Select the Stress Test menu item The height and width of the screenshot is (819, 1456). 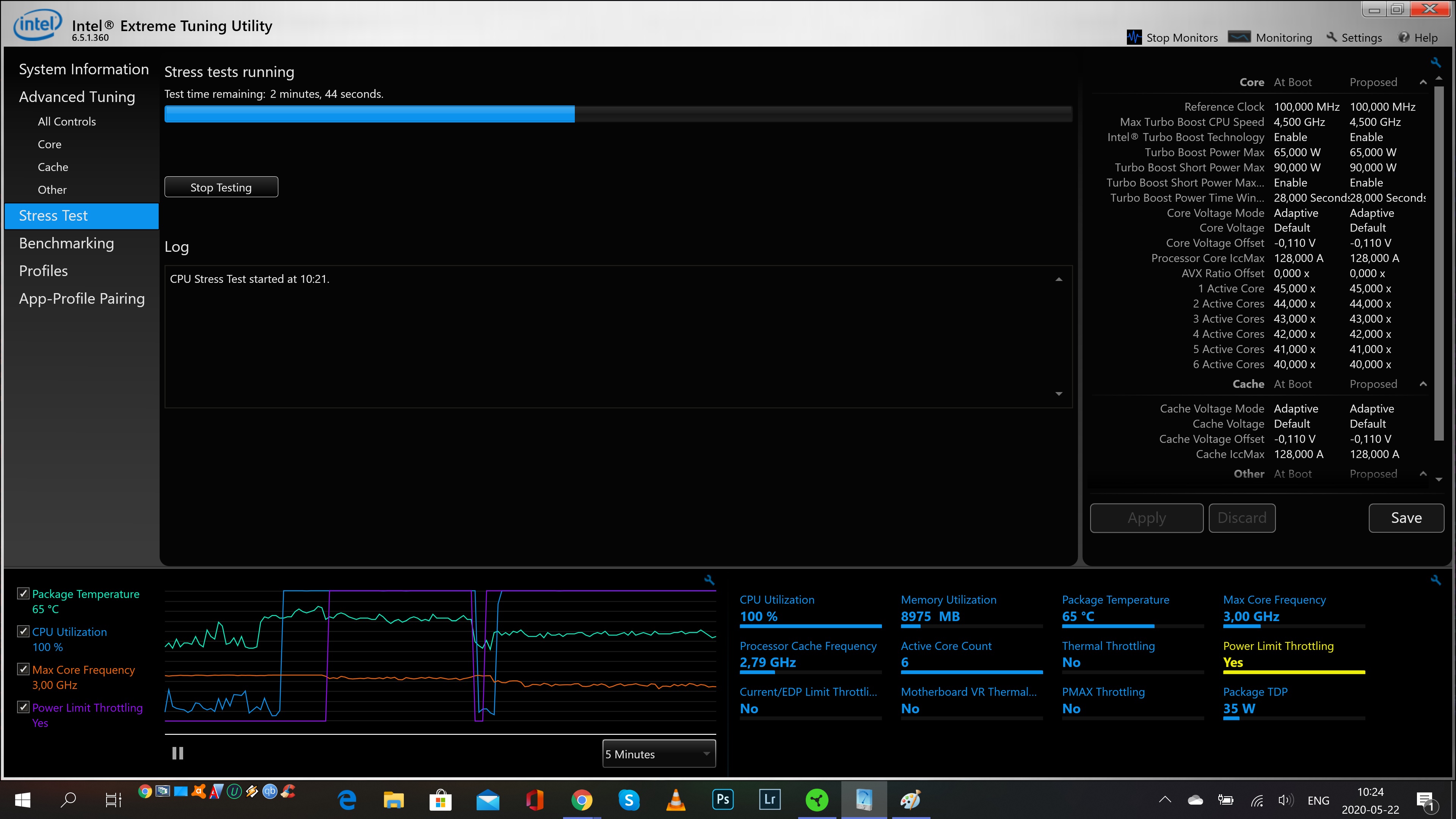(x=82, y=215)
